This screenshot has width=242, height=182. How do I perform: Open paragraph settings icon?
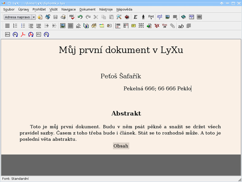click(x=188, y=26)
